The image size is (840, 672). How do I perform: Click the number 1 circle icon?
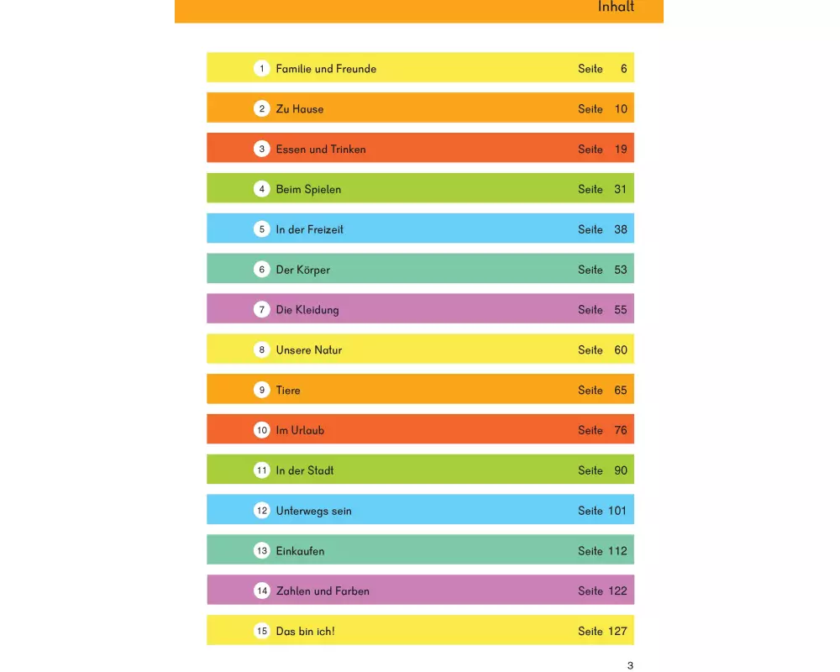point(262,69)
